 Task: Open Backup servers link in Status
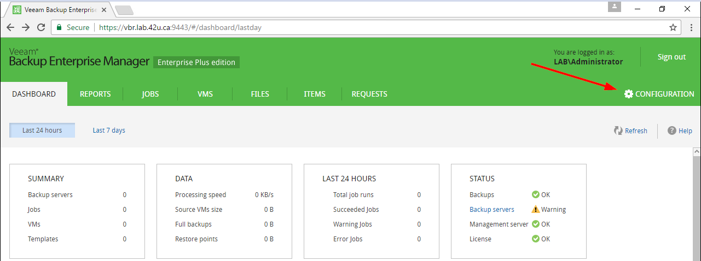(491, 209)
